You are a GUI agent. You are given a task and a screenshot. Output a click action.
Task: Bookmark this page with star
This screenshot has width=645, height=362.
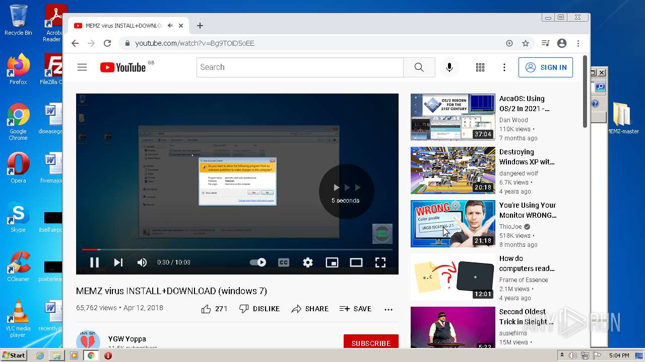(x=526, y=43)
